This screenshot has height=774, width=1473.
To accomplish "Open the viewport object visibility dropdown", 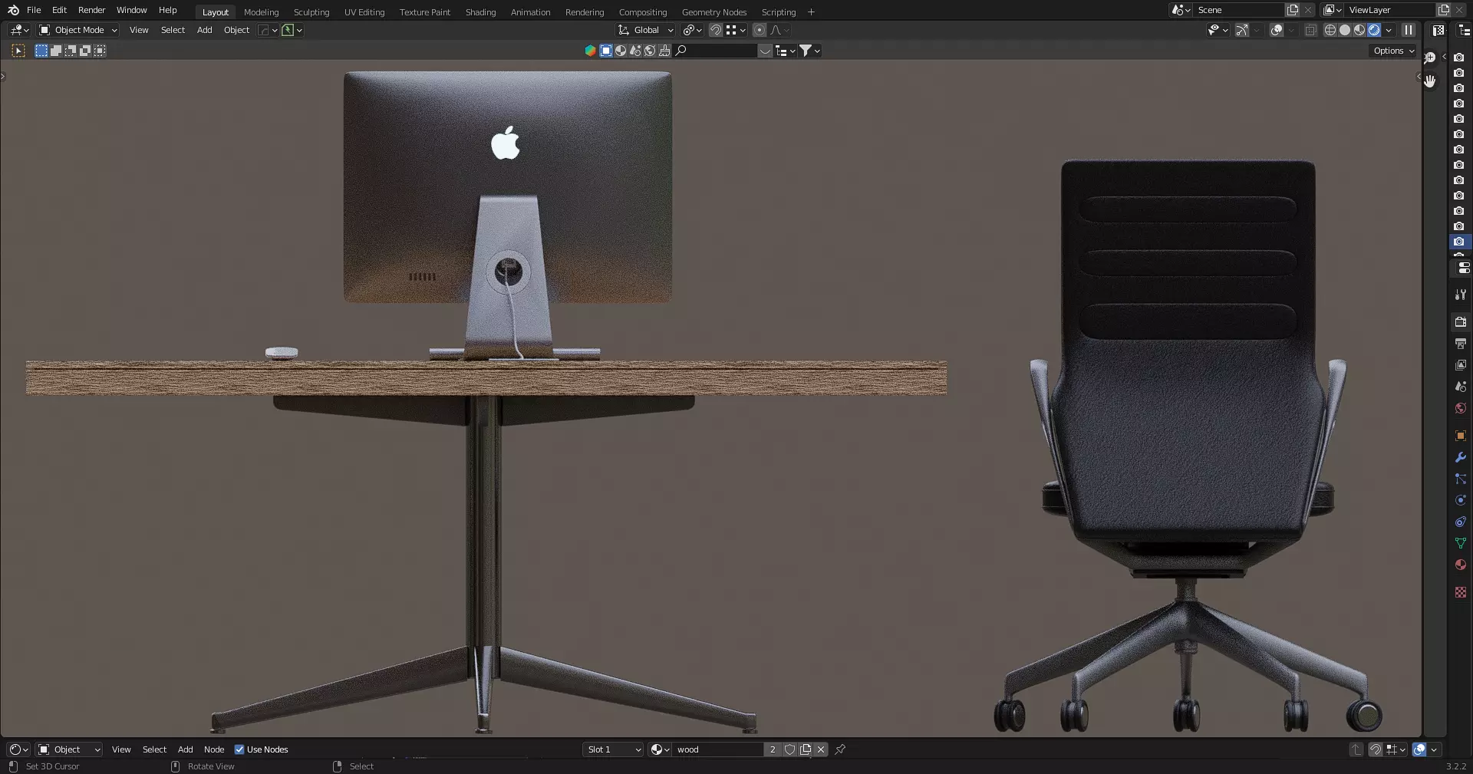I will tap(1218, 30).
